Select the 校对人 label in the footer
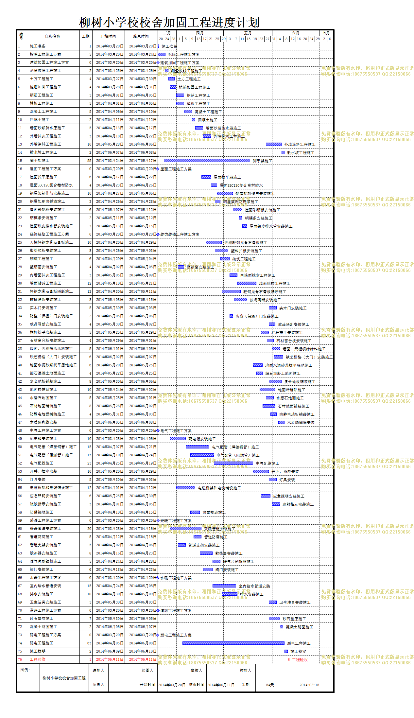This screenshot has height=718, width=414. pos(246,671)
